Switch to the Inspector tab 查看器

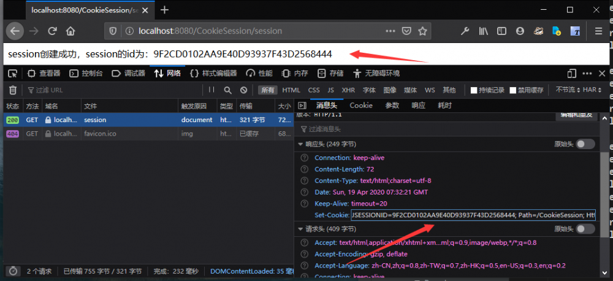click(44, 73)
